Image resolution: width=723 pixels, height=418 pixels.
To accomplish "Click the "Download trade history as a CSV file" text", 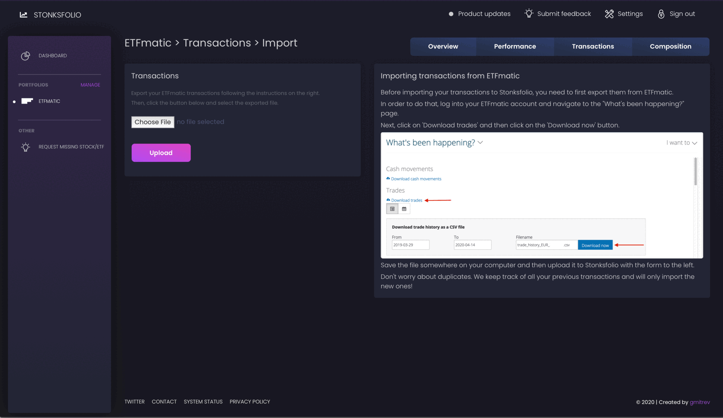I will (x=428, y=227).
